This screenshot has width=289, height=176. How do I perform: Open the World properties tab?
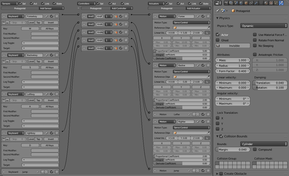(241, 3)
